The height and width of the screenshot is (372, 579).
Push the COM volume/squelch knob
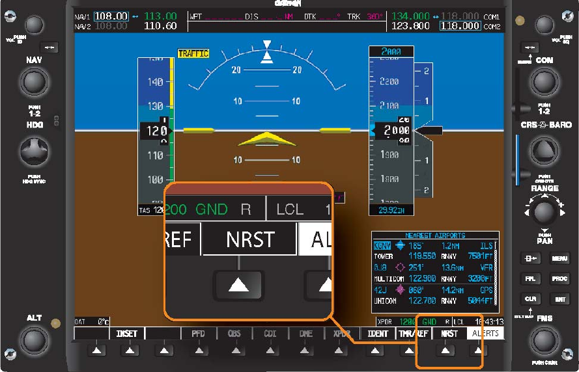click(544, 25)
